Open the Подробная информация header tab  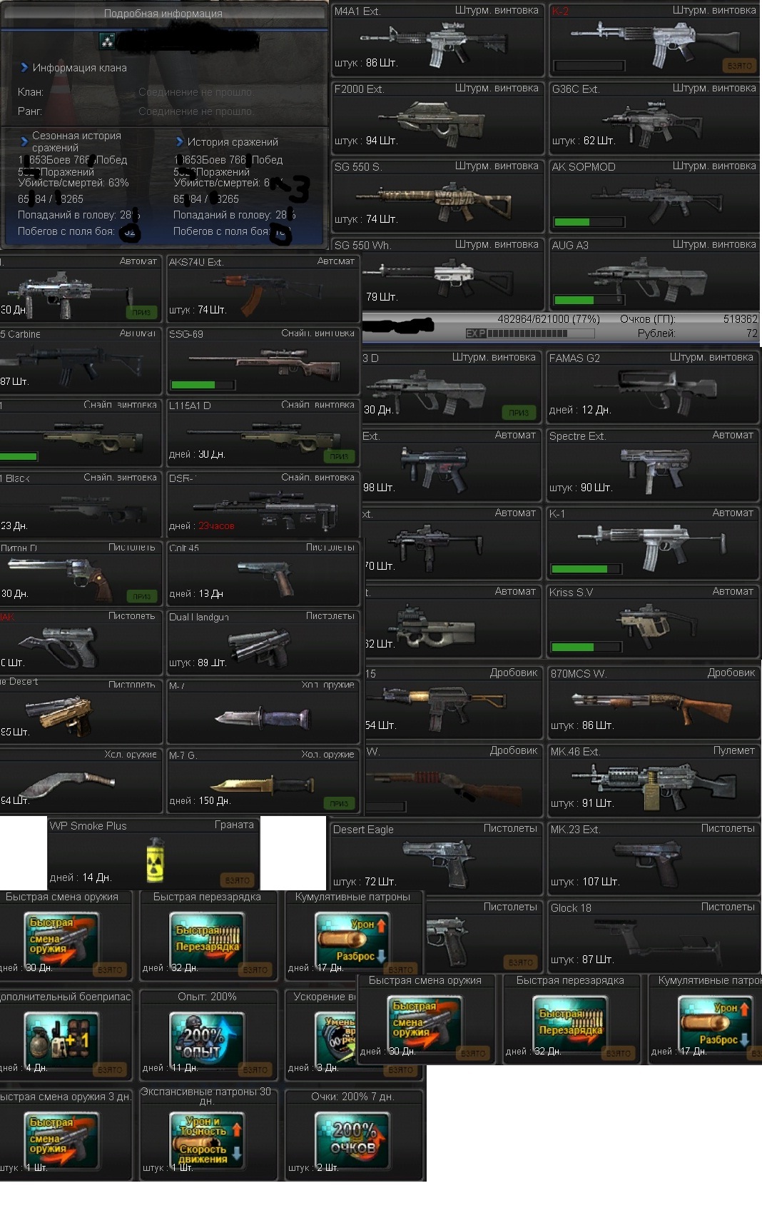coord(163,14)
